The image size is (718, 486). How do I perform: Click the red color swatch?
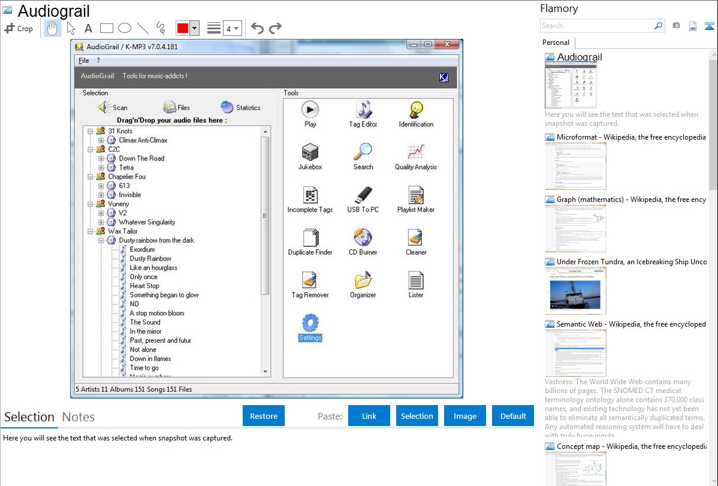tap(183, 28)
